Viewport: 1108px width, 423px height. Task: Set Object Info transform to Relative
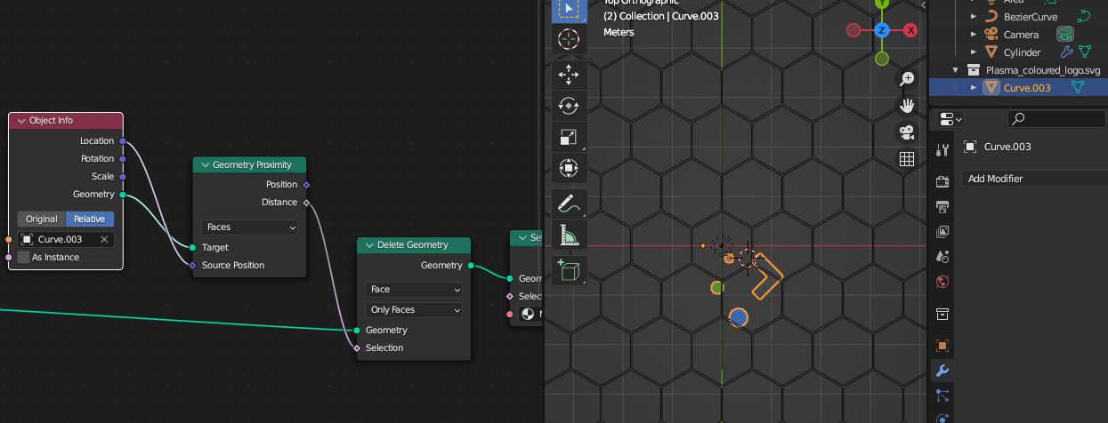89,219
